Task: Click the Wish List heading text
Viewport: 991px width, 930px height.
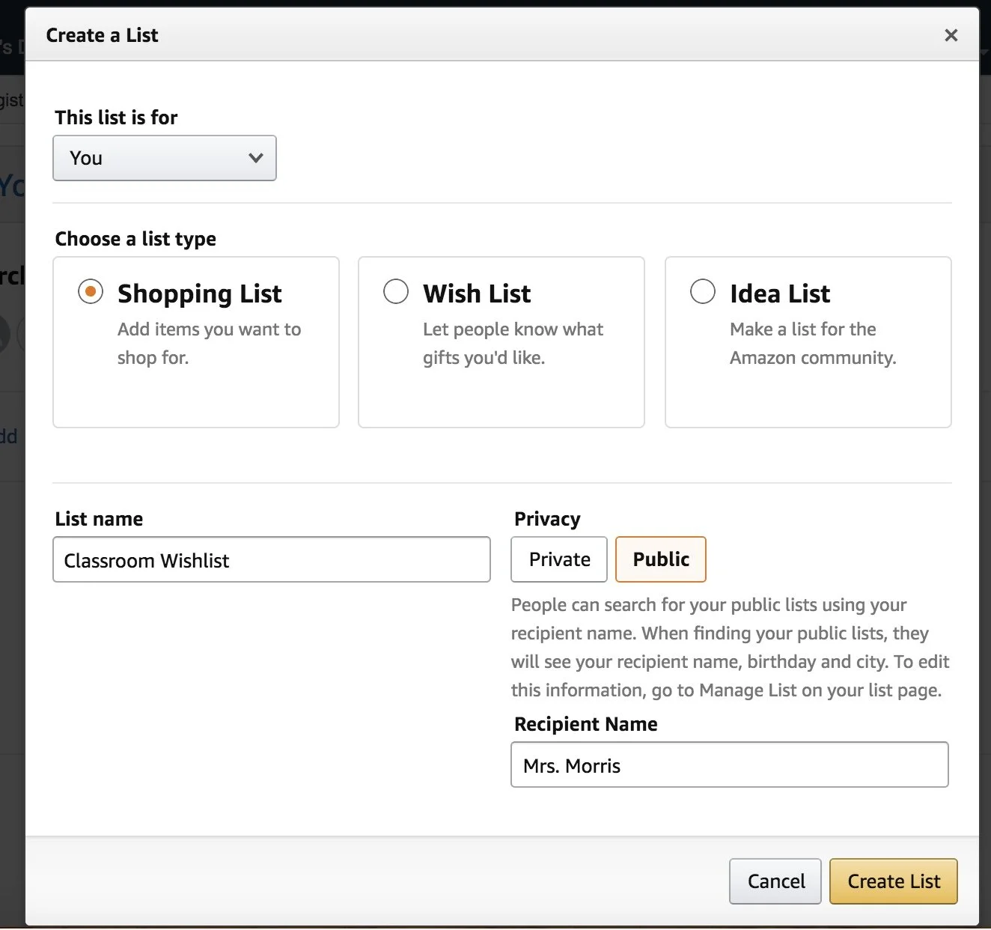Action: (477, 294)
